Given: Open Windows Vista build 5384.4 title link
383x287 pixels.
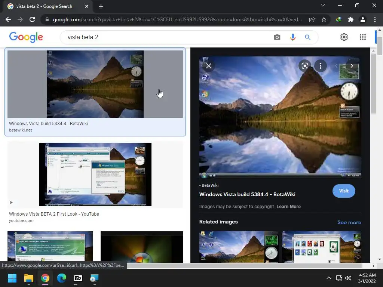Looking at the screenshot, I should (x=247, y=194).
